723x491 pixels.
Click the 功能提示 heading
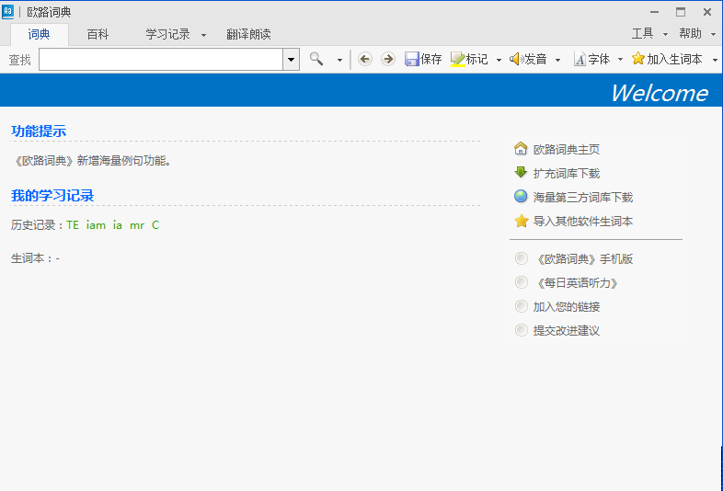[39, 131]
